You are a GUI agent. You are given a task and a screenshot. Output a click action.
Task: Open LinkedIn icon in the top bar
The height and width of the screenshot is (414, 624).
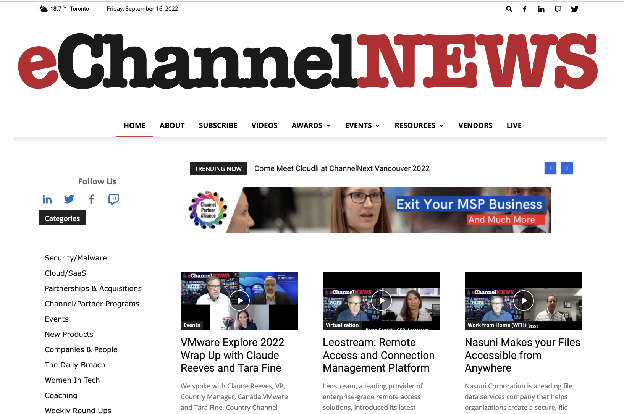click(541, 9)
